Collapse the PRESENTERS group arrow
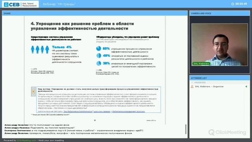The width and height of the screenshot is (252, 142). (192, 82)
